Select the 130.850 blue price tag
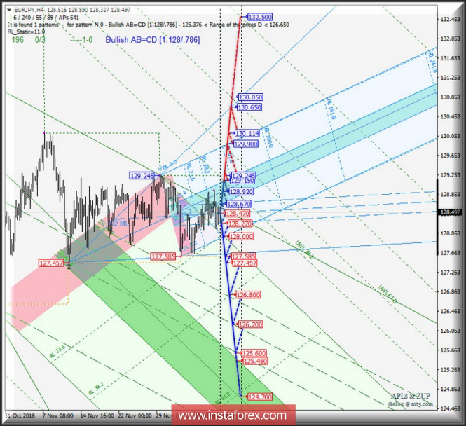Viewport: 466px width, 426px height. (251, 97)
